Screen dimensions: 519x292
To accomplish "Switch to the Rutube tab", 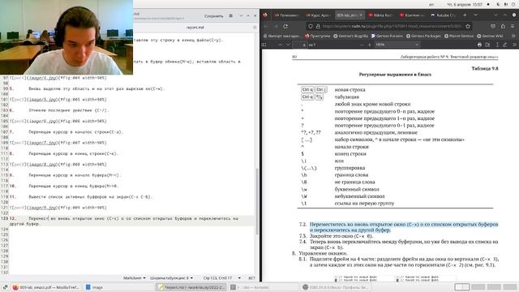I will pyautogui.click(x=444, y=15).
